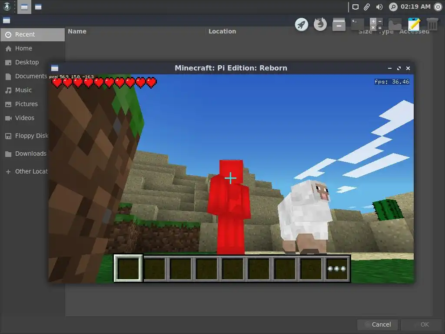Viewport: 445px width, 334px height.
Task: Launch the calculator dock icon
Action: [x=376, y=24]
